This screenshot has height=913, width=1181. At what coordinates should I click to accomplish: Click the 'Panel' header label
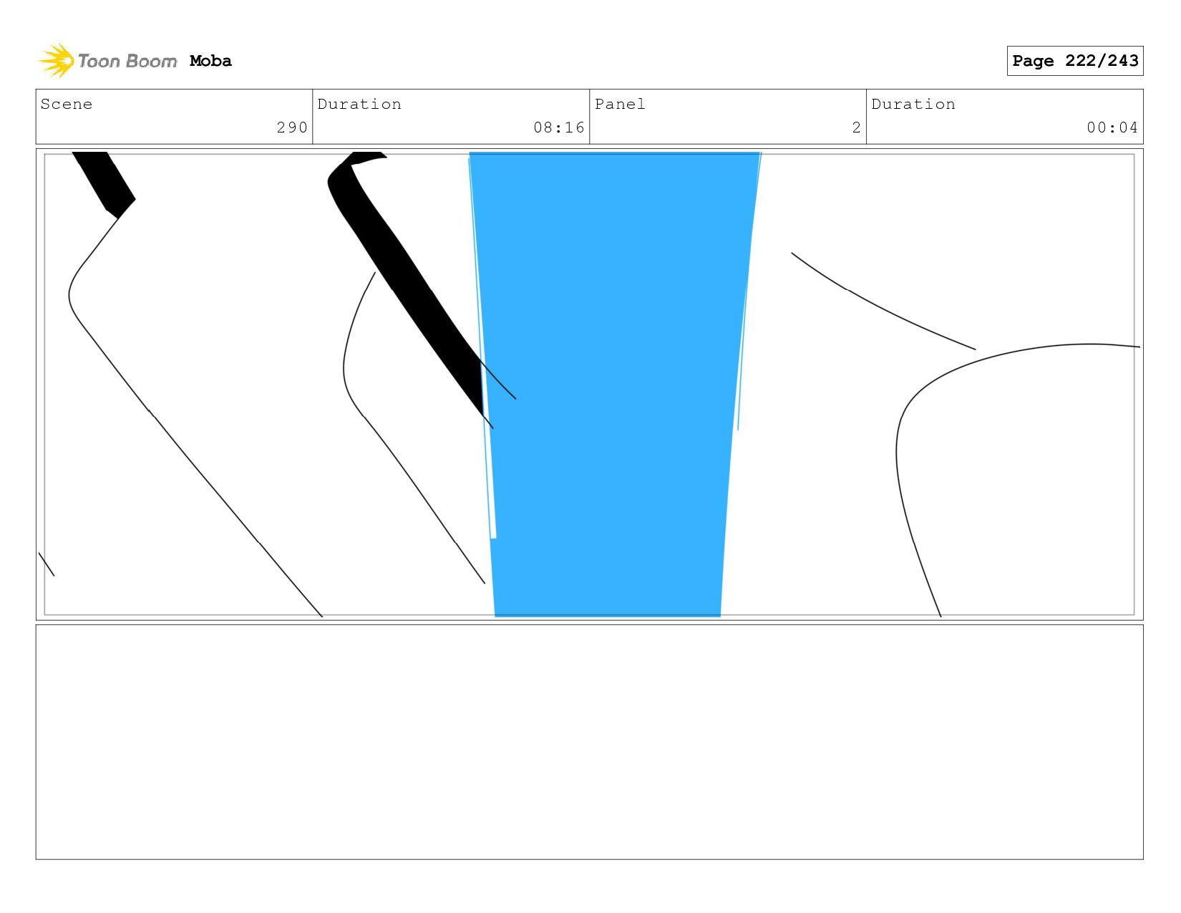(620, 104)
